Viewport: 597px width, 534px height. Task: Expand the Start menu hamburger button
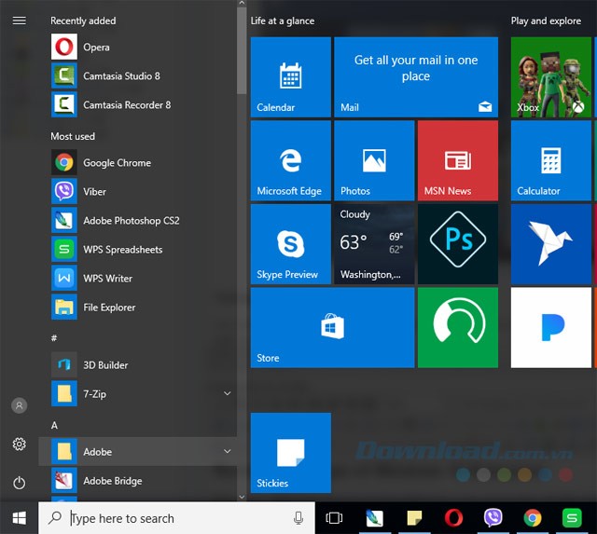coord(20,20)
